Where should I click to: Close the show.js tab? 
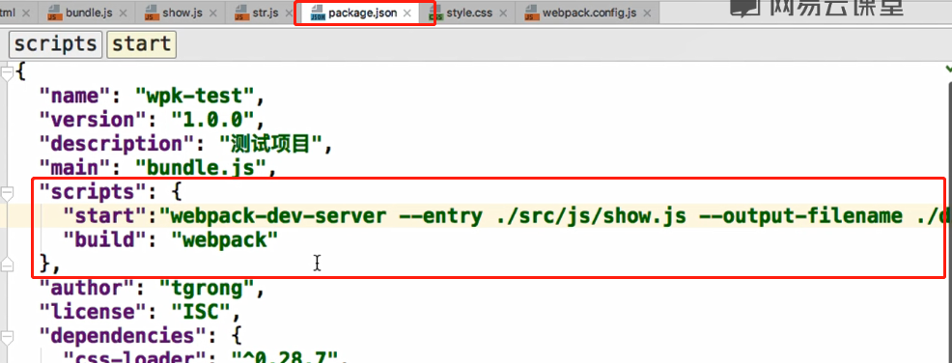(213, 13)
